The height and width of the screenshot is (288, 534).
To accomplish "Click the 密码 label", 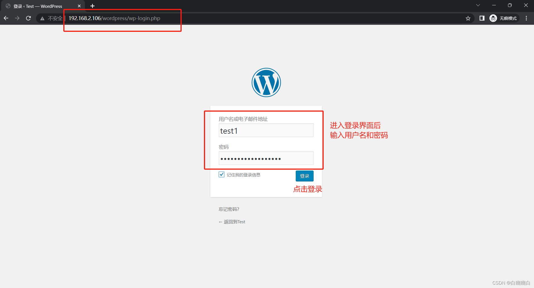I will pyautogui.click(x=224, y=147).
